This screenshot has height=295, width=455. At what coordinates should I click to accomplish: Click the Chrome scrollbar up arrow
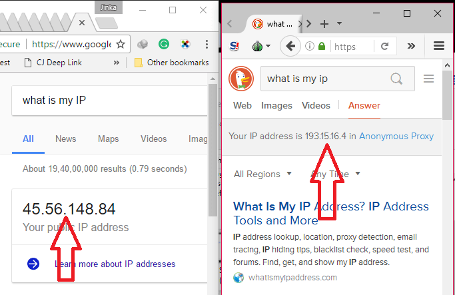[213, 79]
